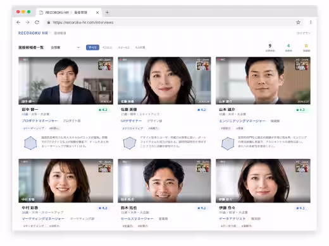This screenshot has height=246, width=329.
Task: Click 佐藤 美優's star rating badge
Action: (x=201, y=110)
